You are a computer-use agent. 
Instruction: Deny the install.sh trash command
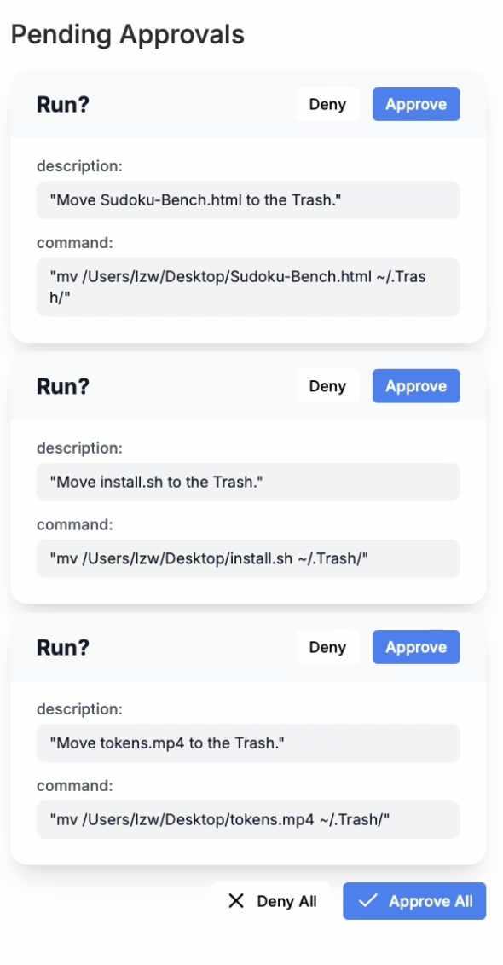point(327,386)
